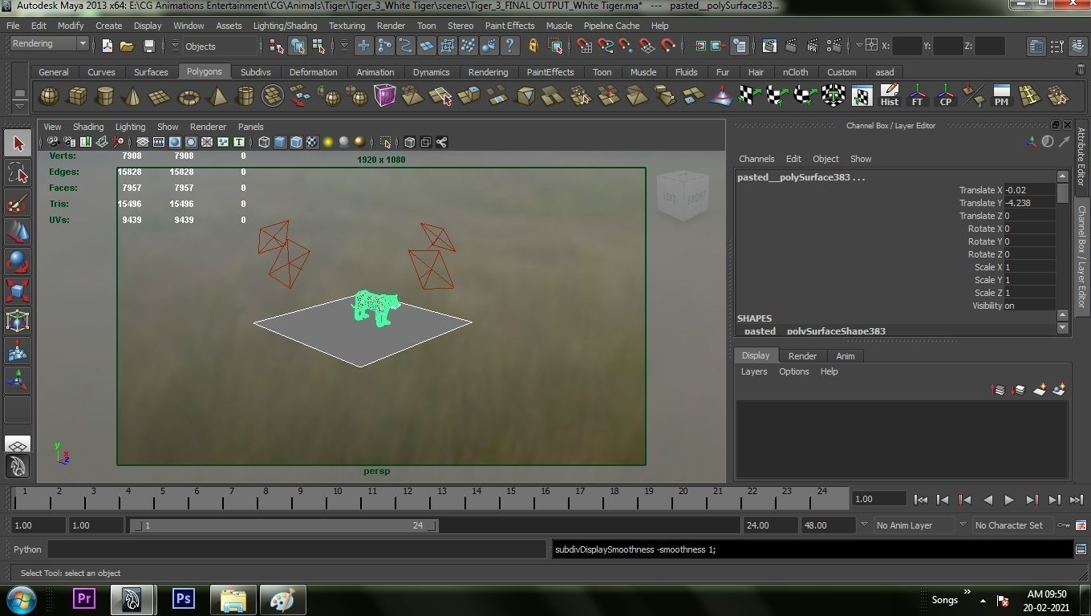Create a polygon torus from the shelf
This screenshot has width=1091, height=616.
[x=189, y=96]
